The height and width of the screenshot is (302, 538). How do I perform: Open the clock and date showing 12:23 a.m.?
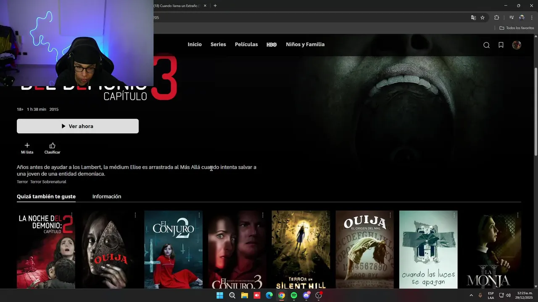(x=524, y=295)
